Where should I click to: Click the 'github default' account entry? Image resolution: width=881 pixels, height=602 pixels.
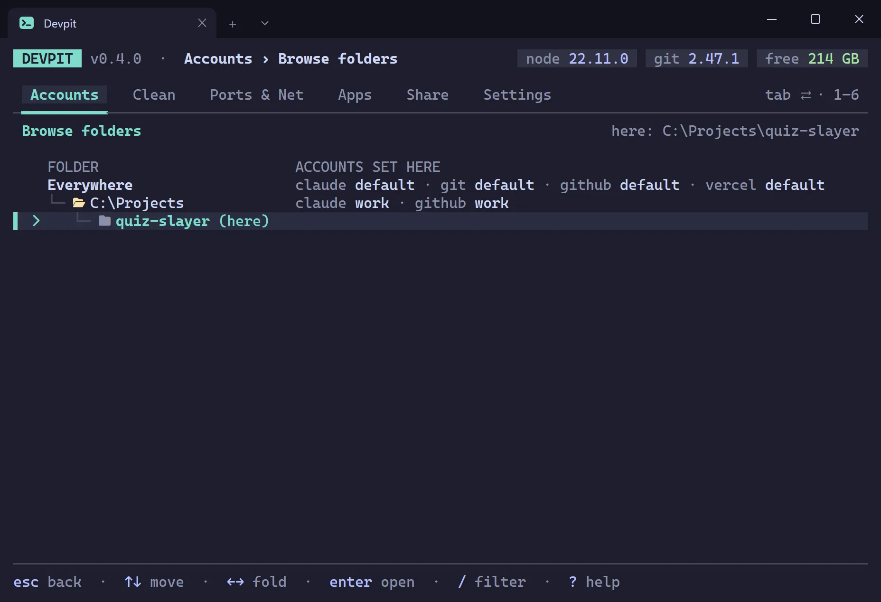tap(619, 185)
